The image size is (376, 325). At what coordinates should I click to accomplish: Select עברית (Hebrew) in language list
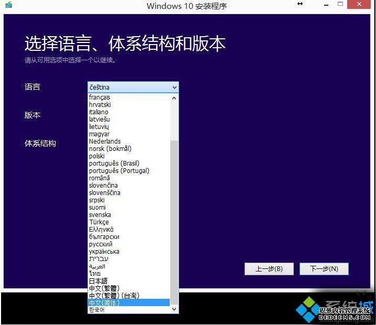[129, 259]
